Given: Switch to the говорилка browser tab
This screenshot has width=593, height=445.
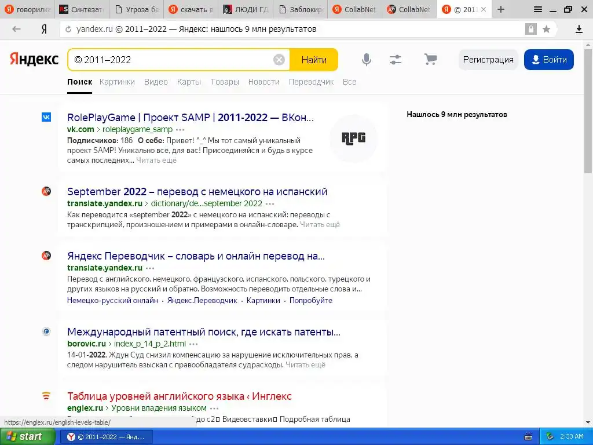Looking at the screenshot, I should coord(27,9).
